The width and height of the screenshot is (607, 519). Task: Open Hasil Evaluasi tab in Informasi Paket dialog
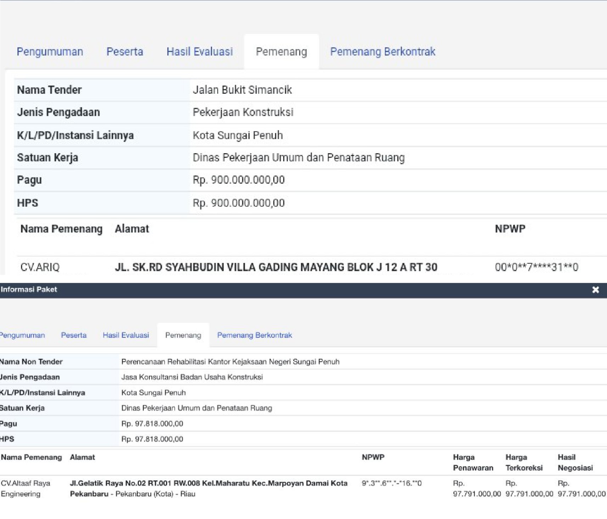[126, 335]
